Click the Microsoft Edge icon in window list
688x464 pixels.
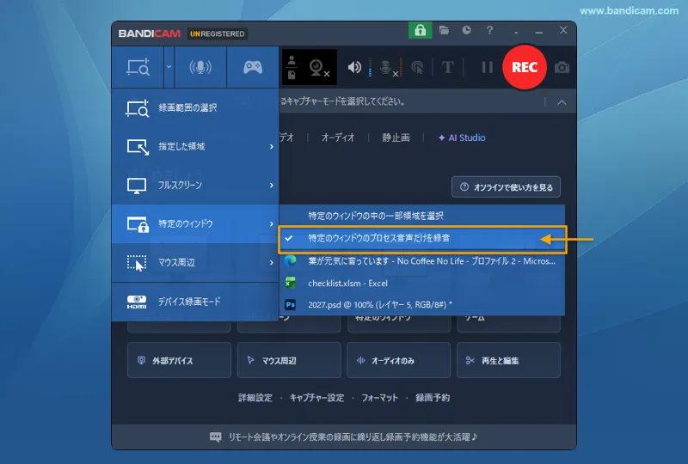coord(290,261)
